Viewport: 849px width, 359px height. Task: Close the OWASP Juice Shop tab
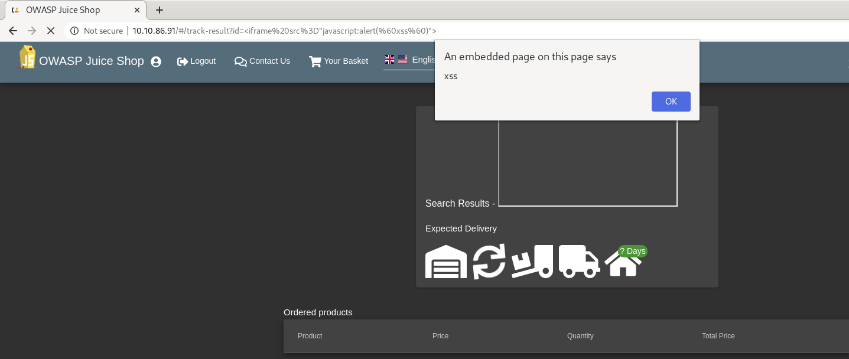click(x=137, y=10)
